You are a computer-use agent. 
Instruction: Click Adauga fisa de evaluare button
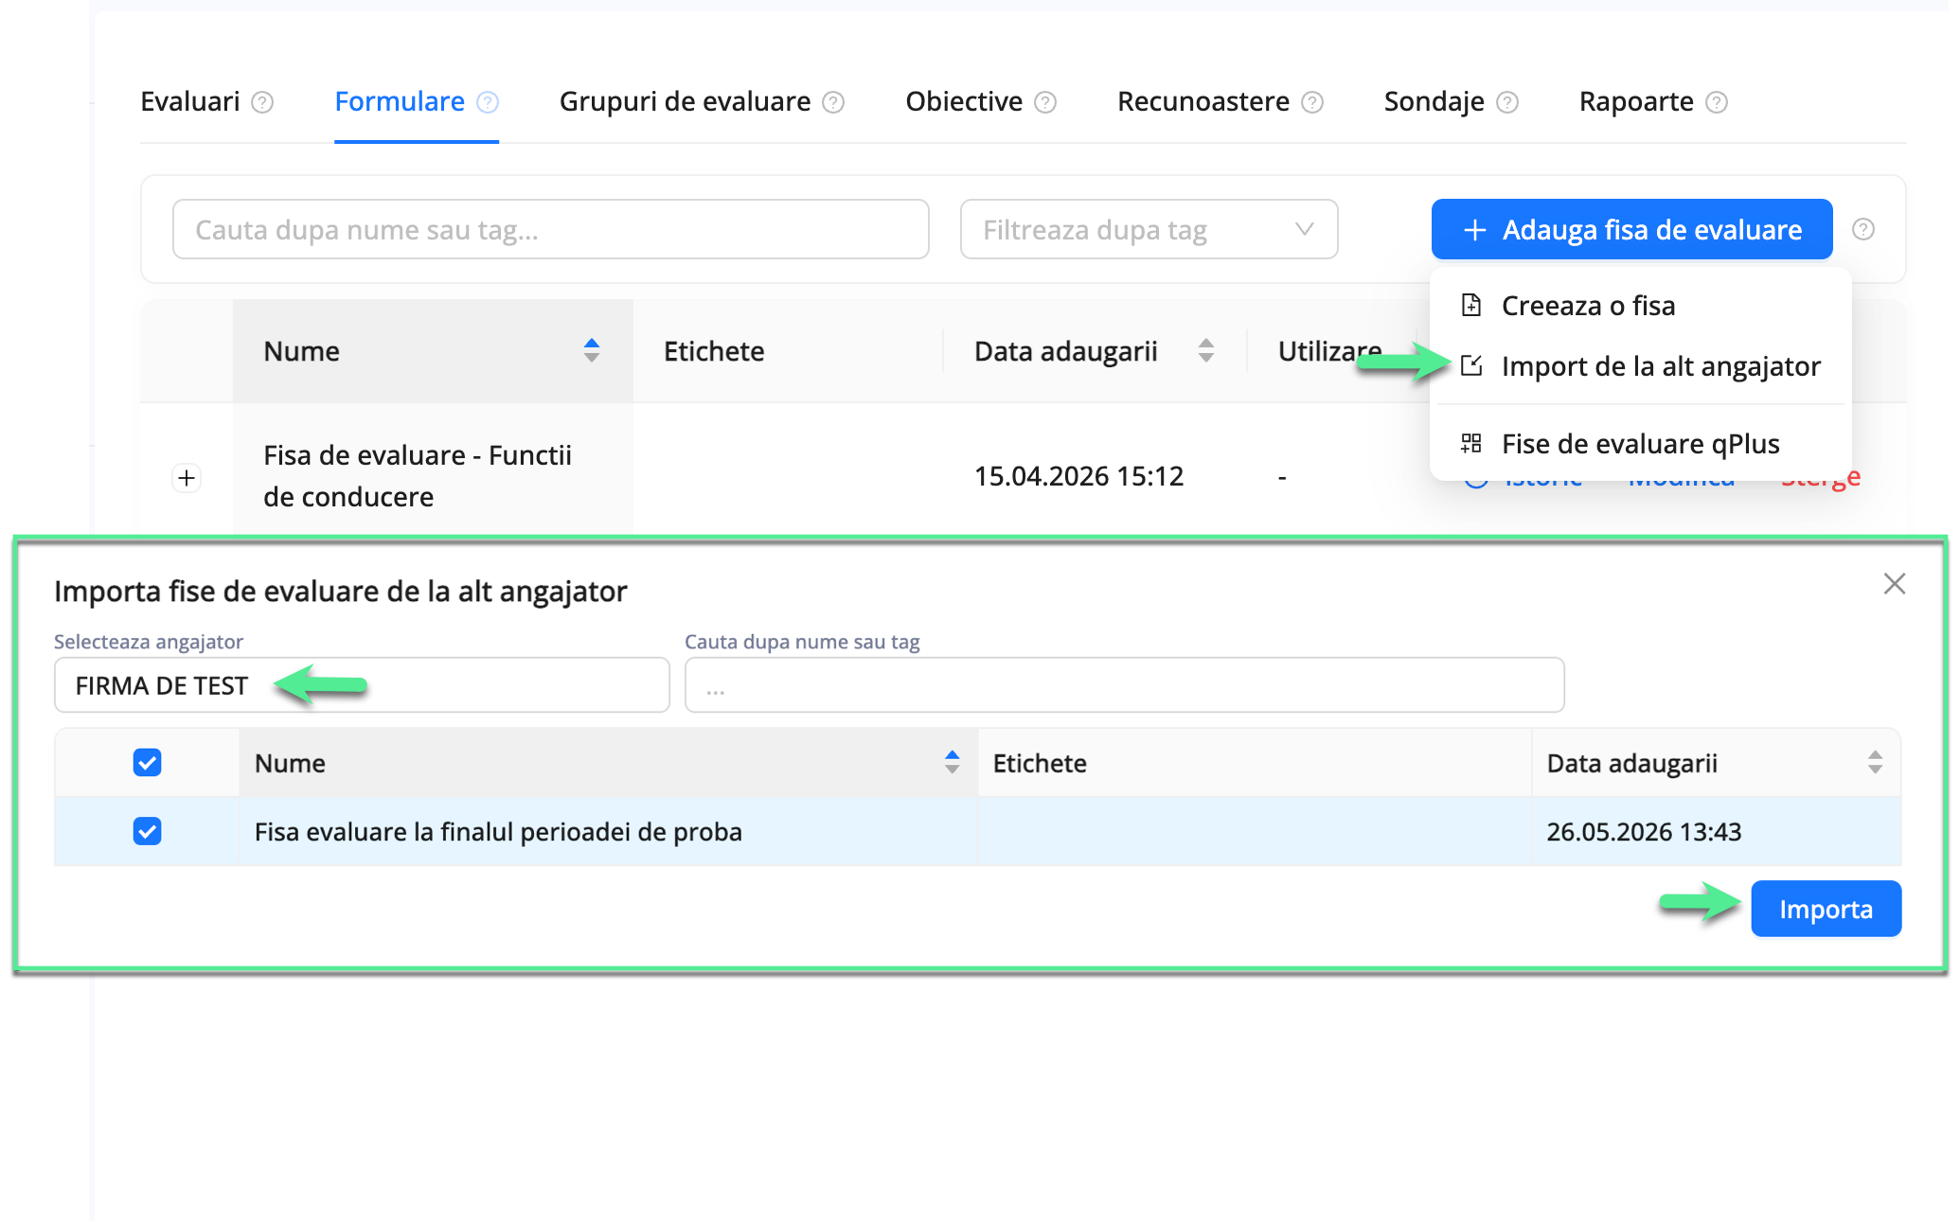pyautogui.click(x=1631, y=229)
